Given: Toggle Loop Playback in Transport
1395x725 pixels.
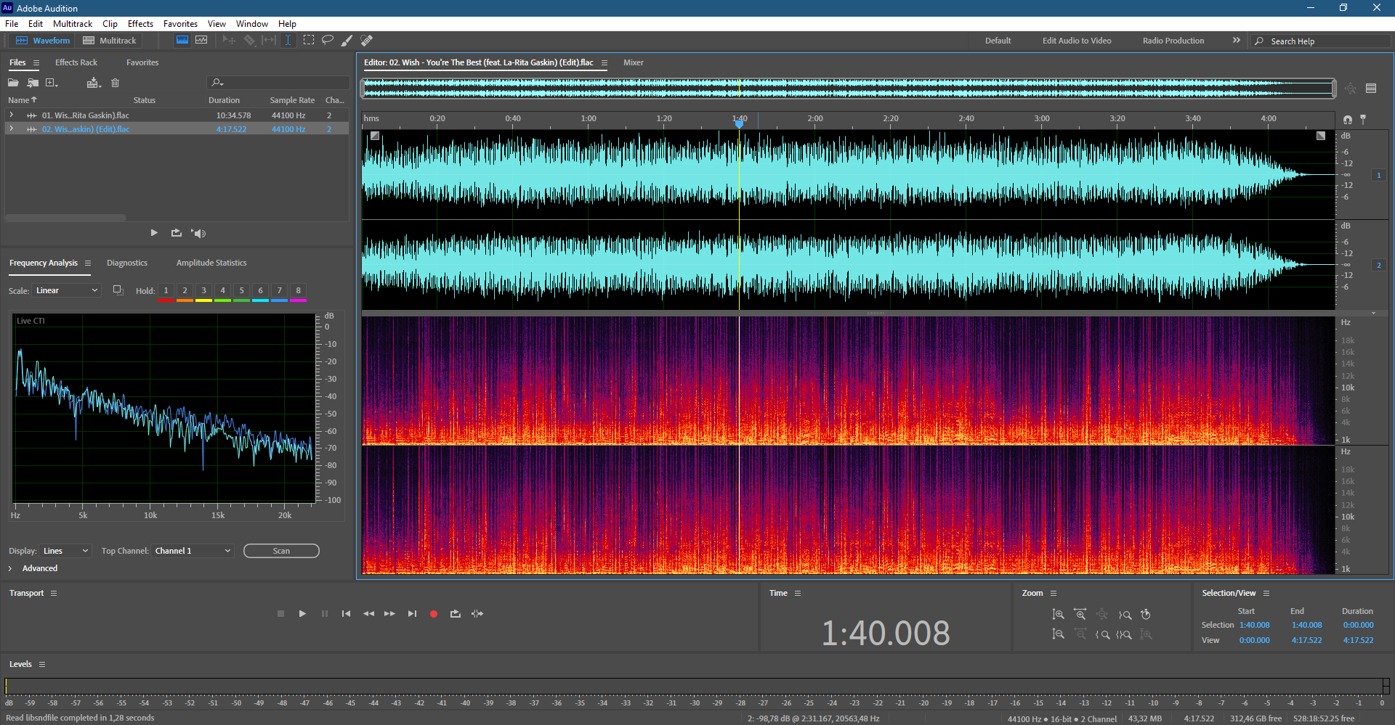Looking at the screenshot, I should coord(456,614).
